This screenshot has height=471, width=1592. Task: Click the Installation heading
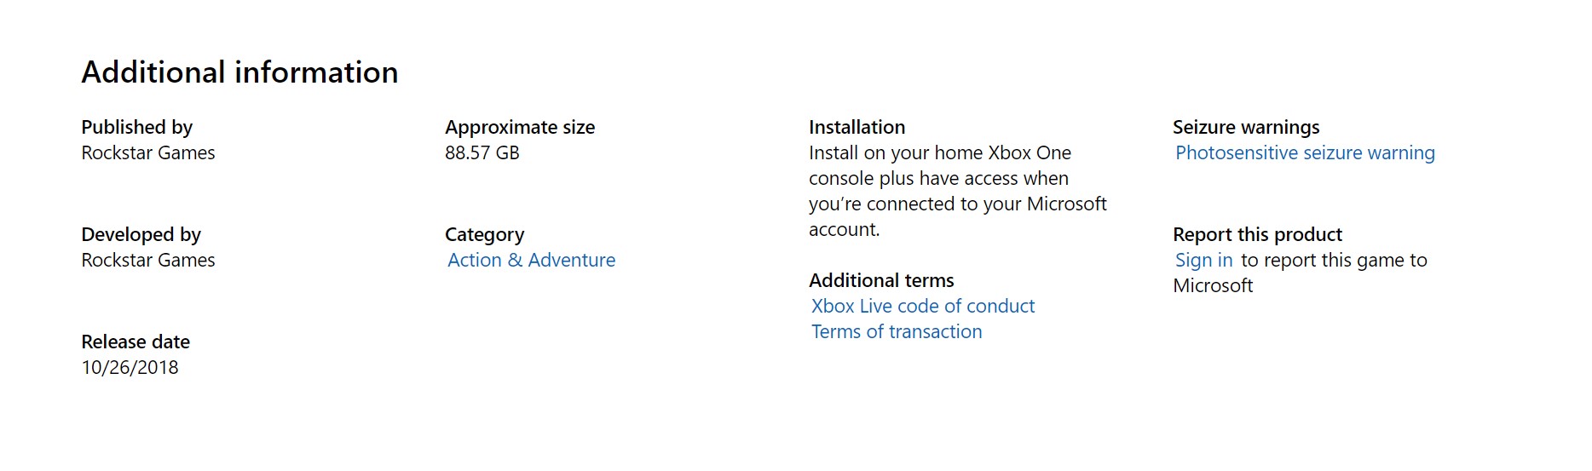click(857, 128)
